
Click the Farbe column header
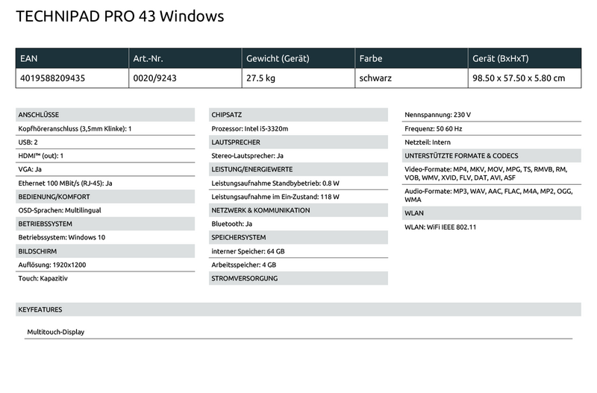[372, 58]
